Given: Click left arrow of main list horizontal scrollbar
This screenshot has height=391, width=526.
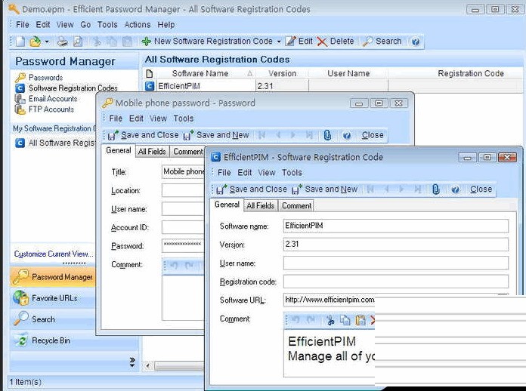Looking at the screenshot, I should [148, 366].
